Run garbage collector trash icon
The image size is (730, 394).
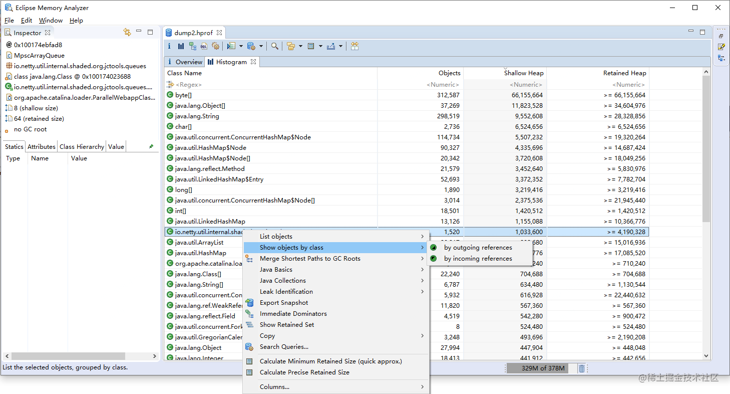point(582,368)
